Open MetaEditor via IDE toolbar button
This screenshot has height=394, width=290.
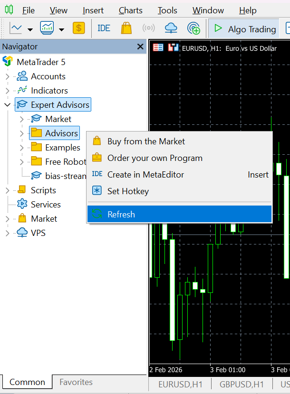tap(104, 28)
